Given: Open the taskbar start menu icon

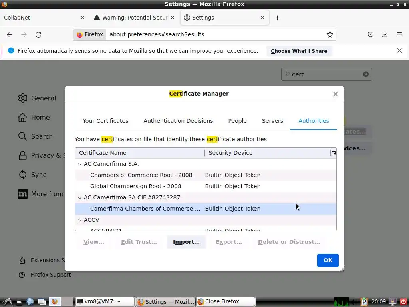Looking at the screenshot, I should pyautogui.click(x=7, y=302).
